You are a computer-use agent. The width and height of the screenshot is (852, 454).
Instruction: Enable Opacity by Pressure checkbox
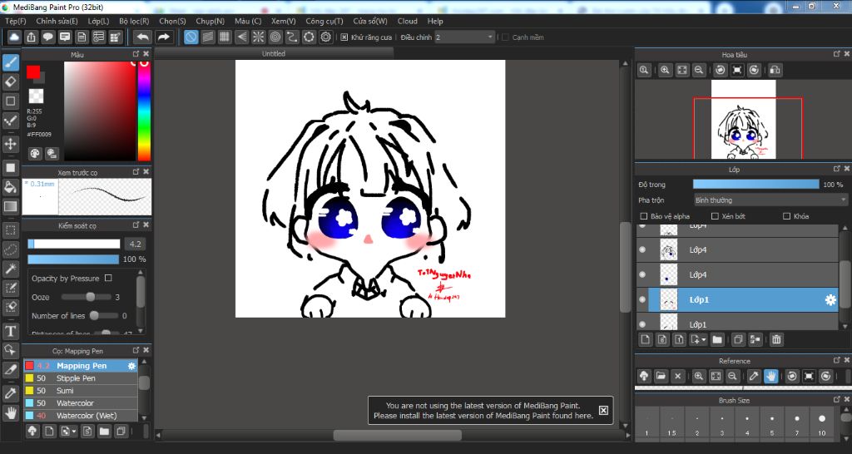tap(108, 278)
